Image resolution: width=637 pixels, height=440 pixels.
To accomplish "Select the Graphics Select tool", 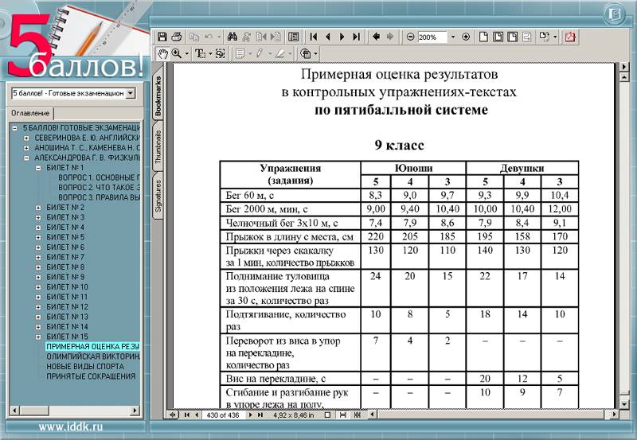I will click(x=221, y=53).
